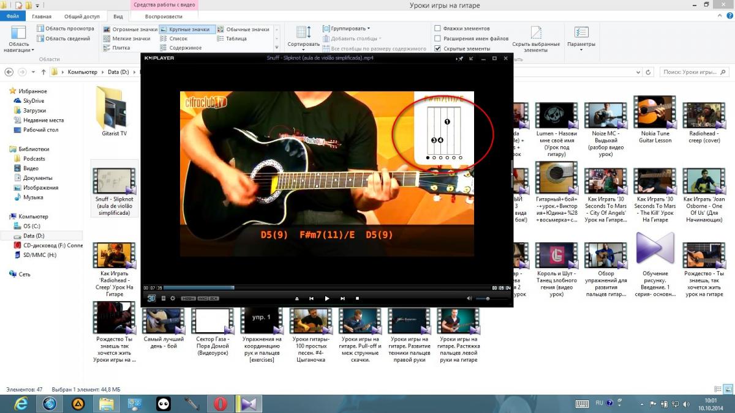Skip to previous track in KMPlayer
Viewport: 735px width, 413px height.
[x=312, y=299]
